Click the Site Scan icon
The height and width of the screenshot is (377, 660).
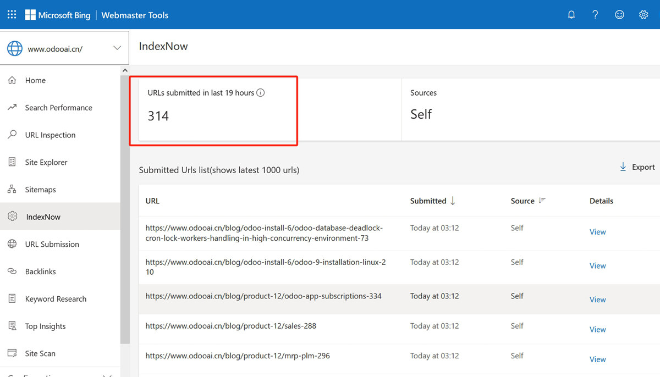pyautogui.click(x=12, y=353)
